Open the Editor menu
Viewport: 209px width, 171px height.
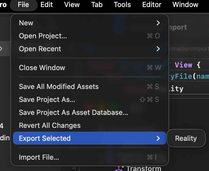pos(152,5)
